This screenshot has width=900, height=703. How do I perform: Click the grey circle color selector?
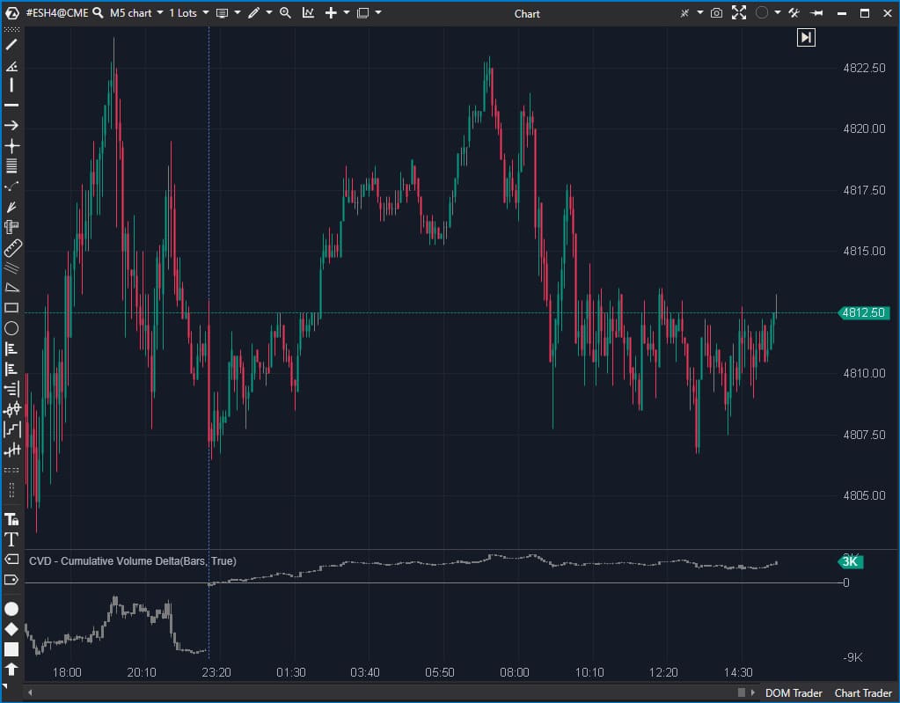pyautogui.click(x=762, y=13)
